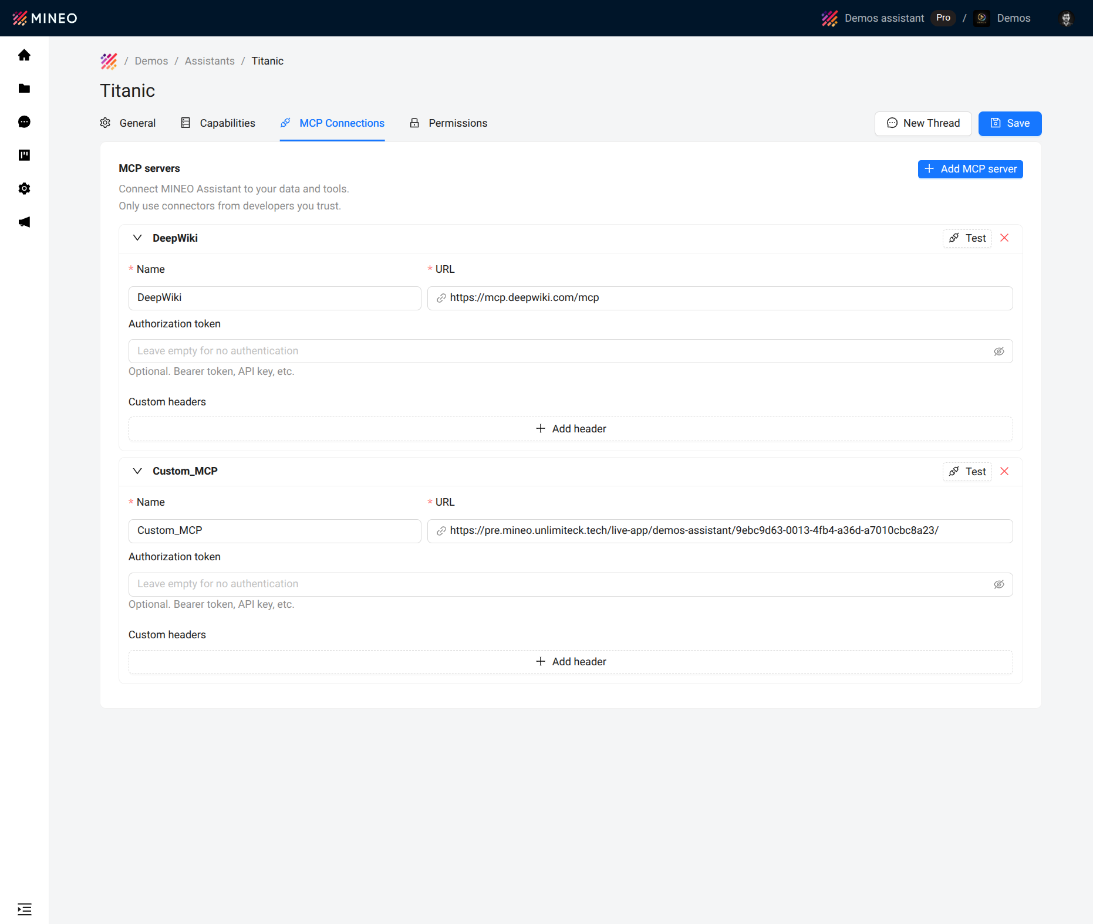Click the MINEO logo in the top bar

44,18
